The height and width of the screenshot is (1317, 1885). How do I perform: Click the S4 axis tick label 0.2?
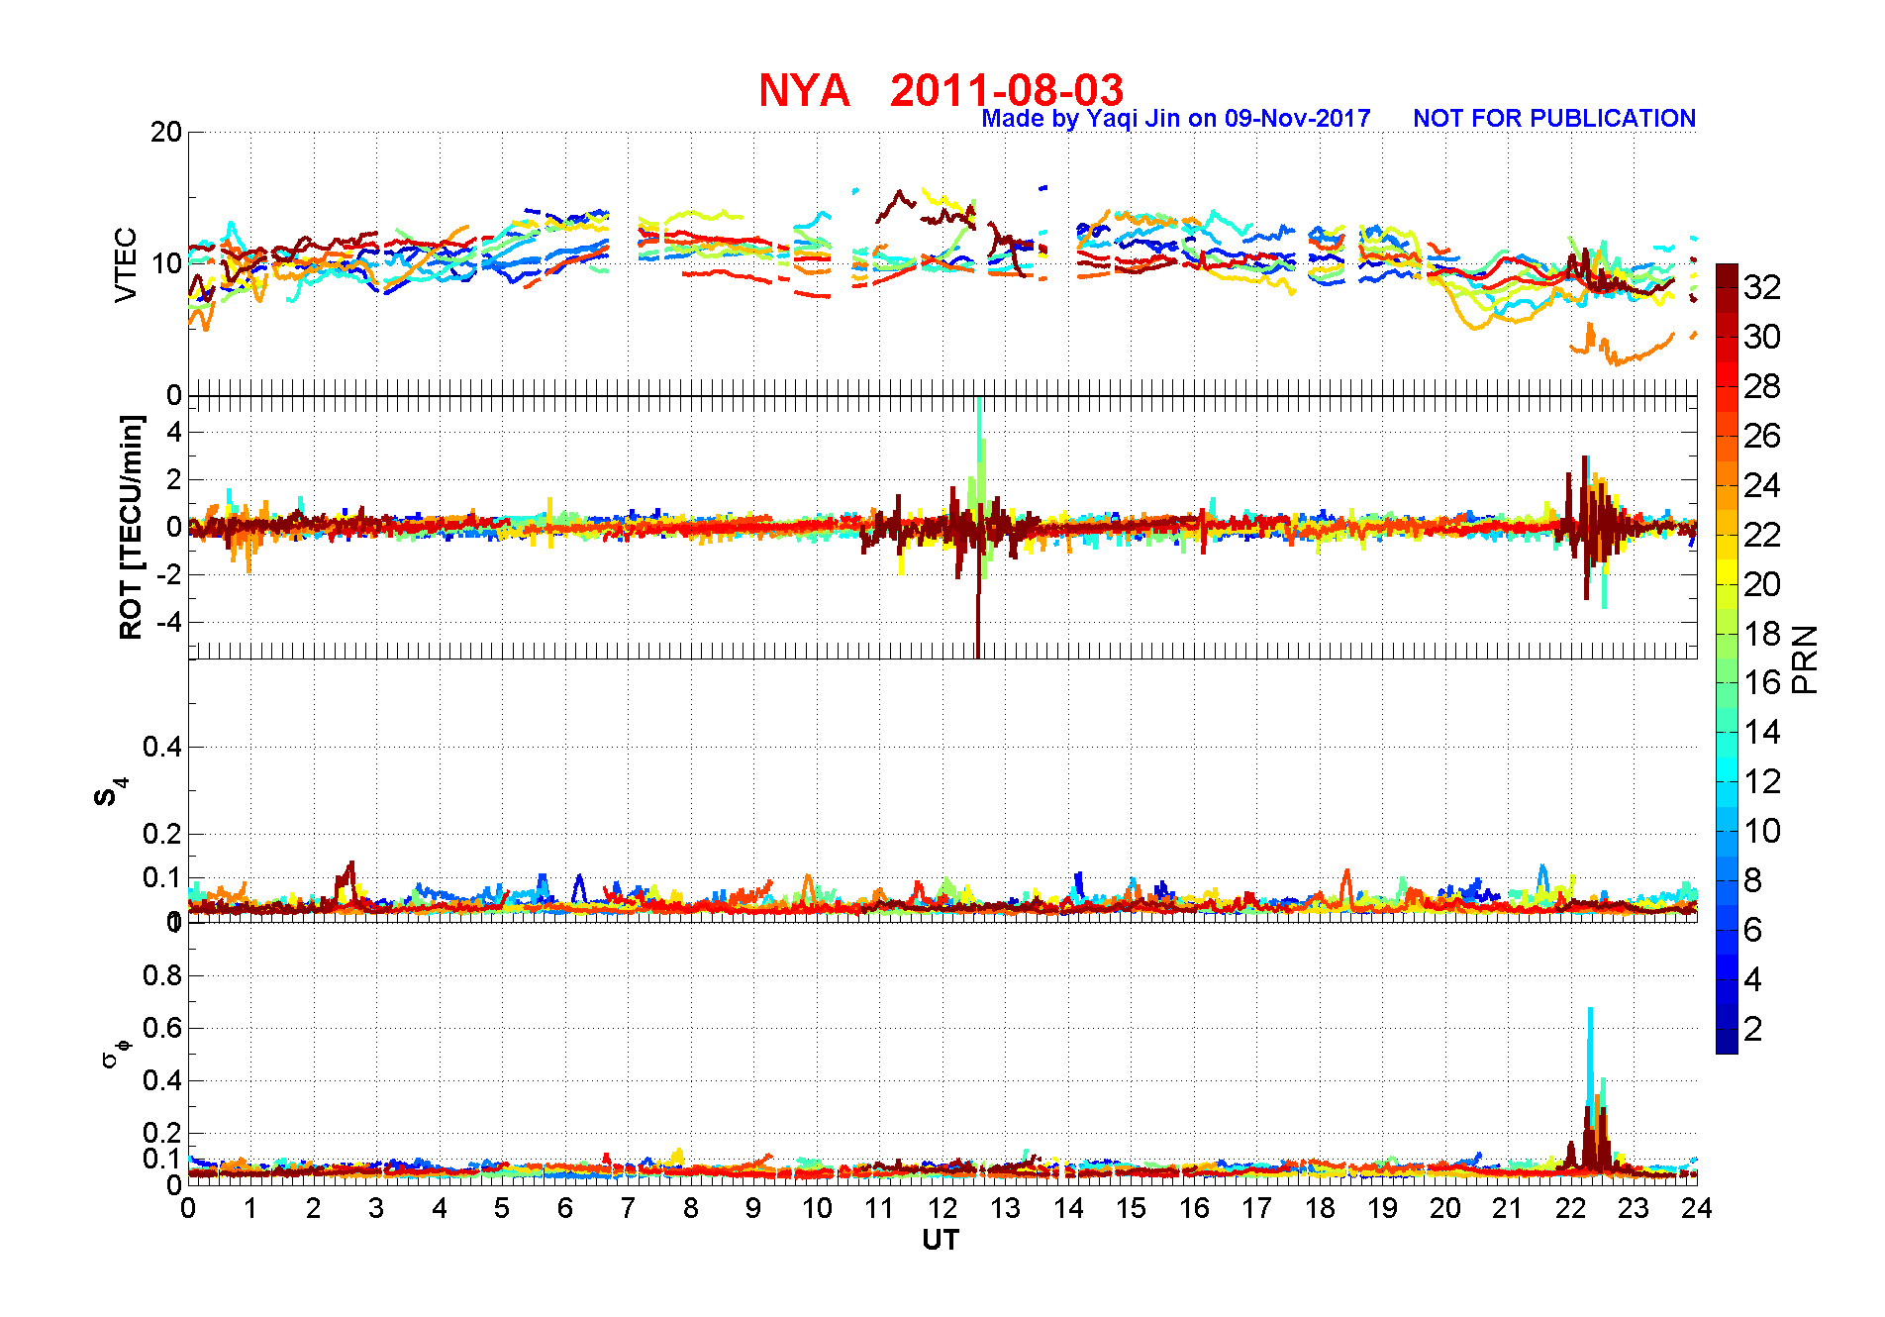coord(163,834)
